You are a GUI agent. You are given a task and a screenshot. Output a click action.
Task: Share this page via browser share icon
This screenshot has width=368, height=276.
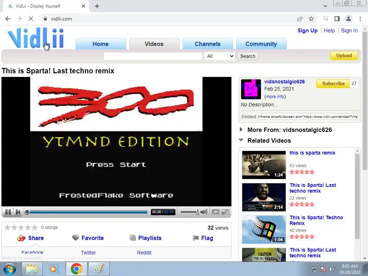point(300,19)
